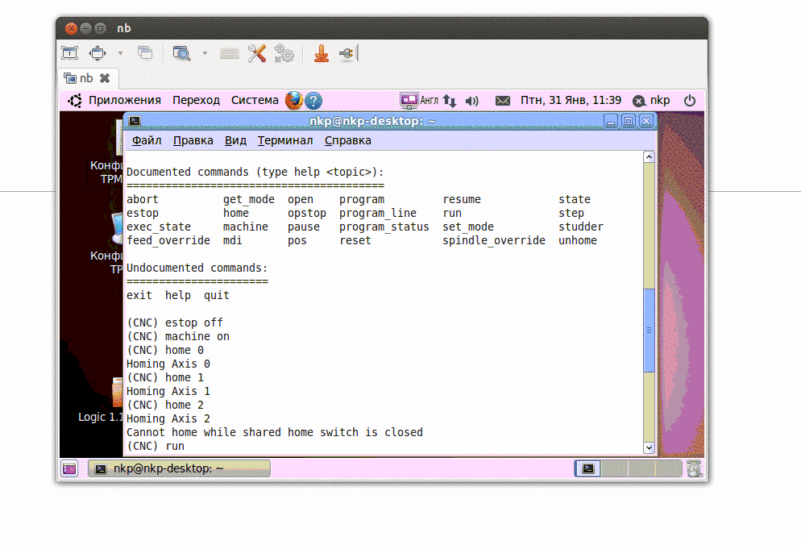Toggle the grab keyboard icon
The image size is (801, 545).
[229, 53]
